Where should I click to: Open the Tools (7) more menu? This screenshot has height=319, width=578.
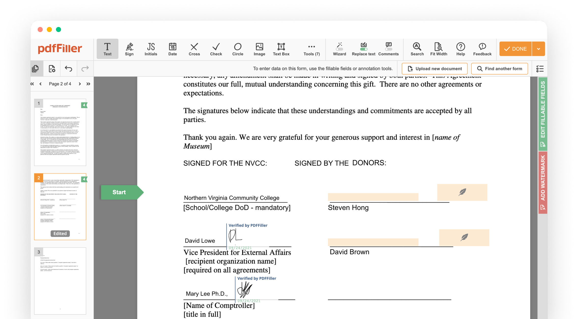tap(311, 49)
